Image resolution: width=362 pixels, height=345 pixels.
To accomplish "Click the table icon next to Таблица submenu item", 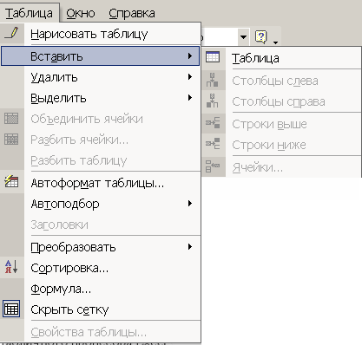I will point(213,56).
